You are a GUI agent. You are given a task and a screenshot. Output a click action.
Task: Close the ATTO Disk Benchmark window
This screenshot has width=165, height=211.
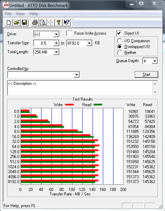pos(154,4)
